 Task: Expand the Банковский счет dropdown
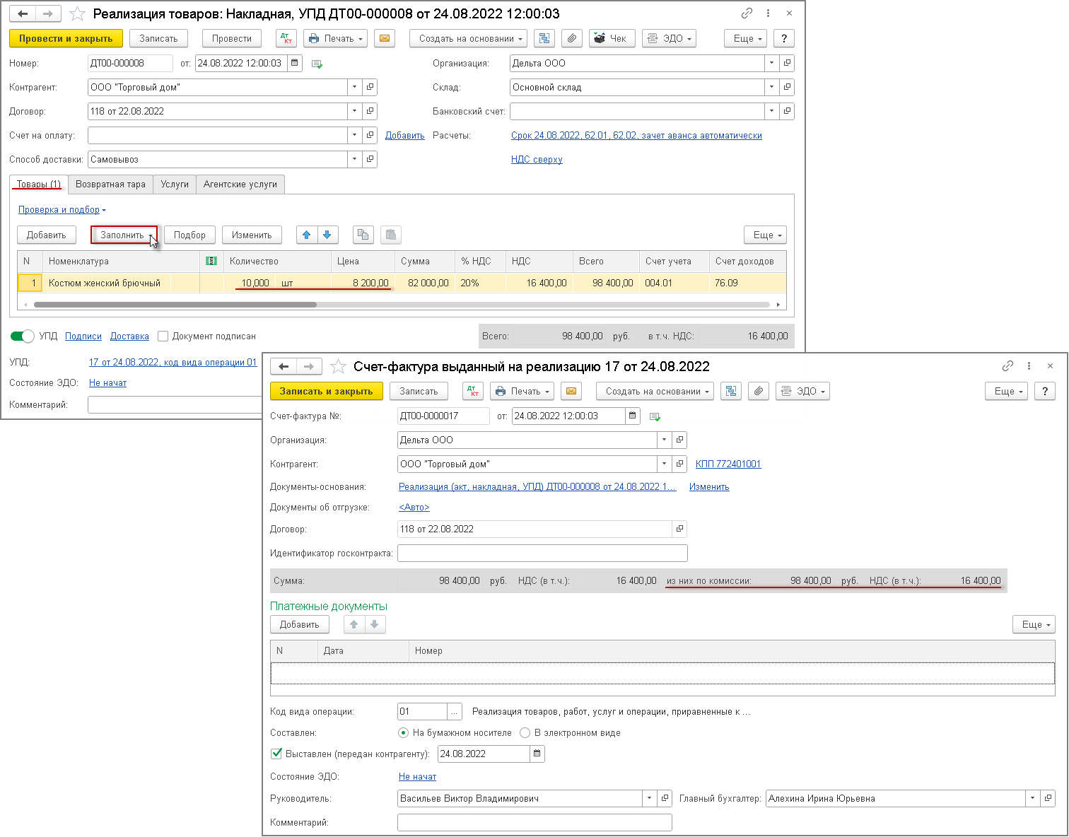click(771, 111)
